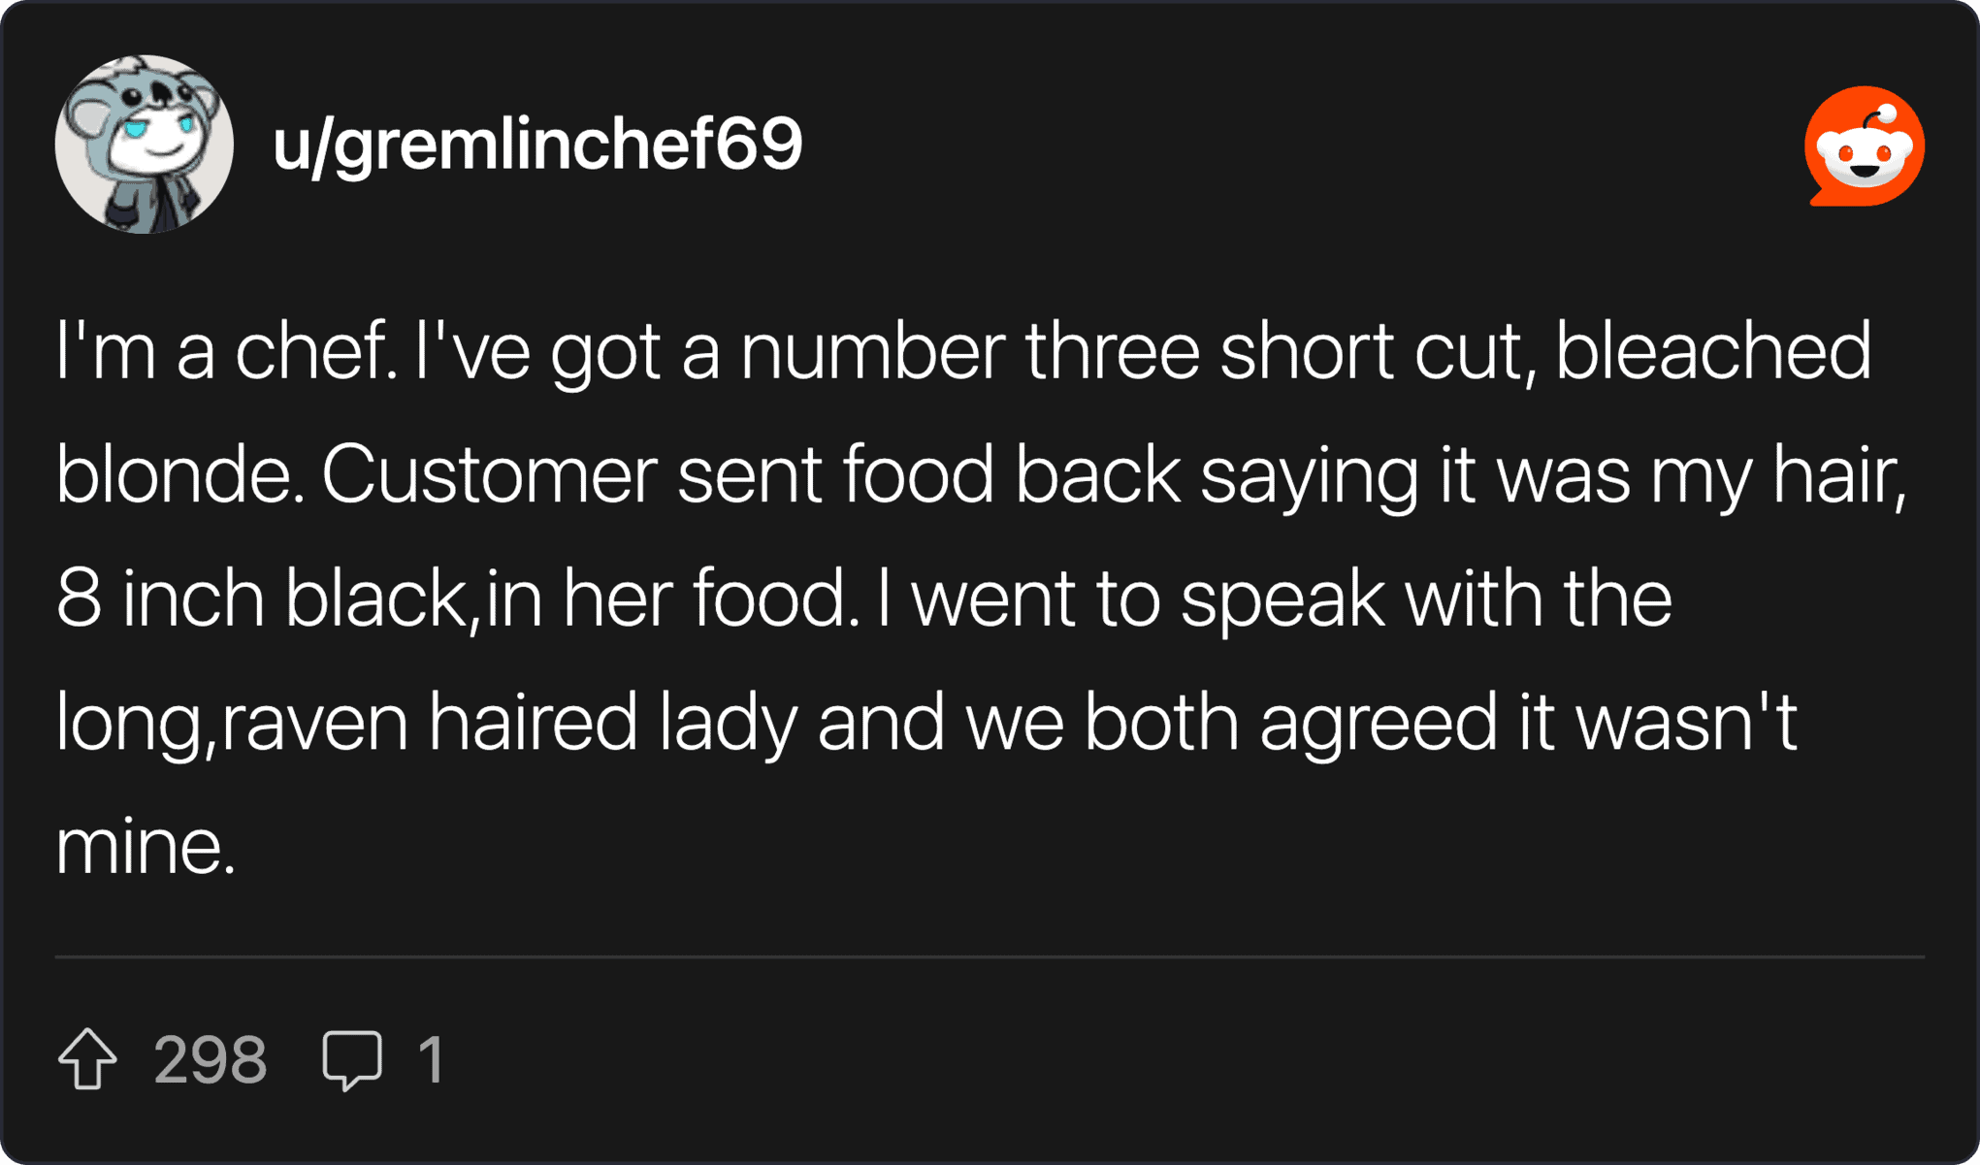
Task: Click the word "lady" in the post
Action: click(728, 723)
